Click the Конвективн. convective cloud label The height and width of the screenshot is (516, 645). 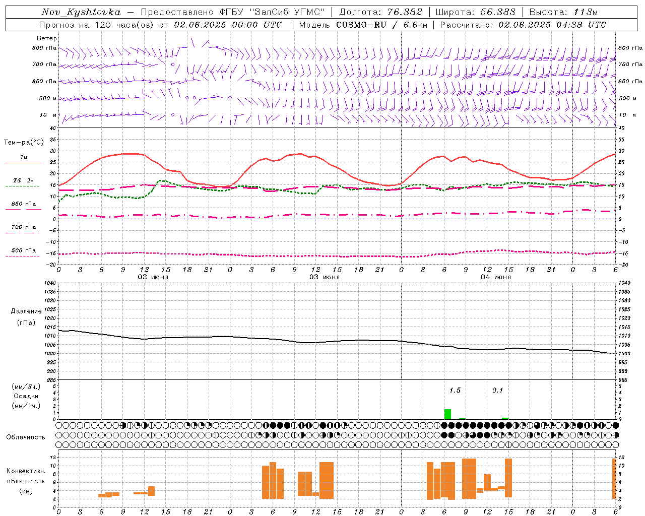point(26,471)
